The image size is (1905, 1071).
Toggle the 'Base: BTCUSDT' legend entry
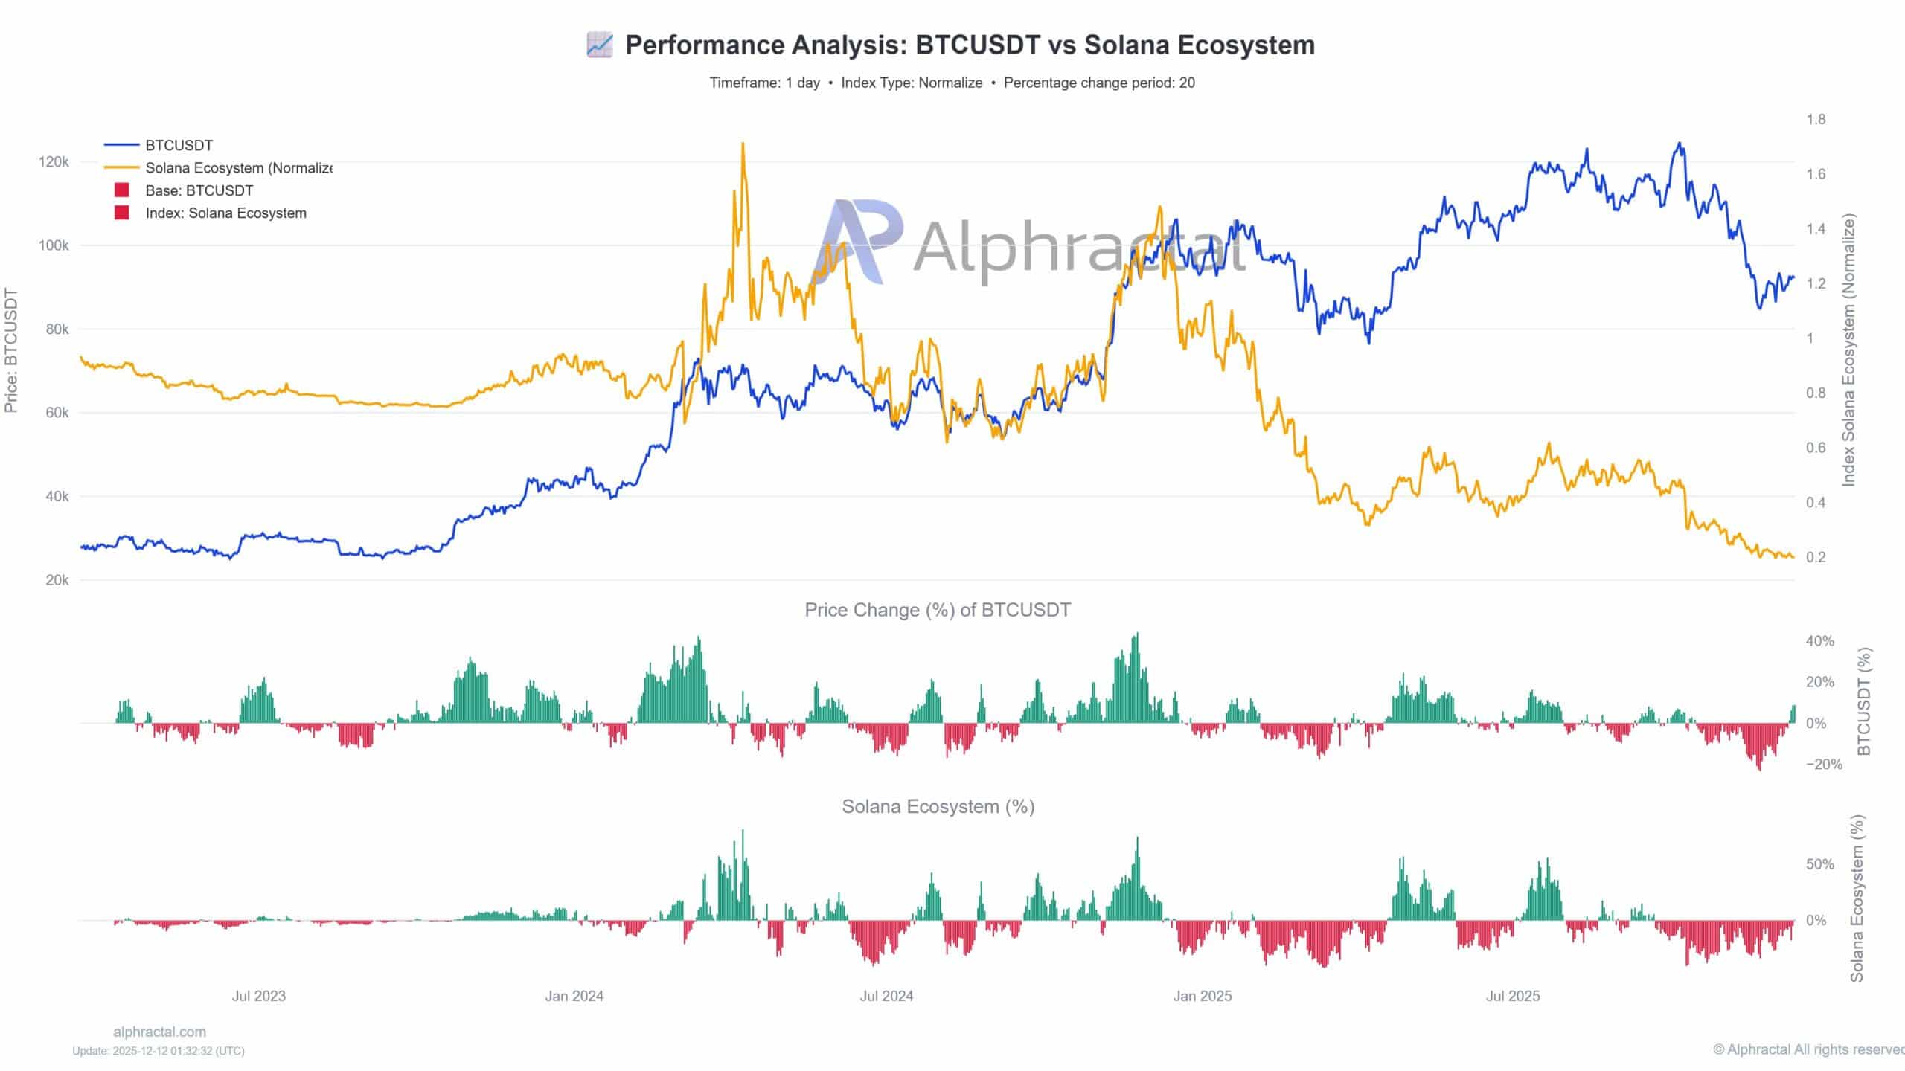point(199,190)
